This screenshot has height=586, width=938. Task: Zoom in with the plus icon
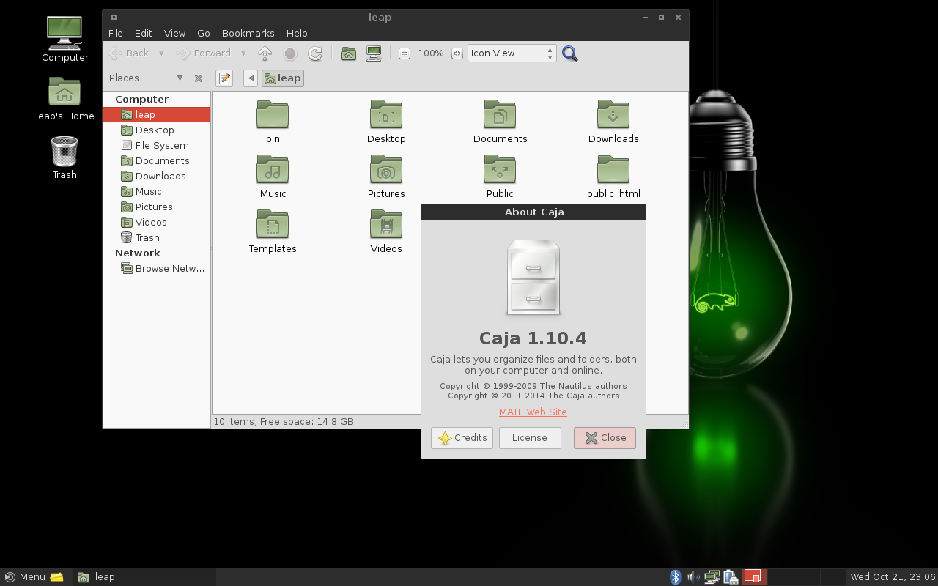tap(457, 53)
